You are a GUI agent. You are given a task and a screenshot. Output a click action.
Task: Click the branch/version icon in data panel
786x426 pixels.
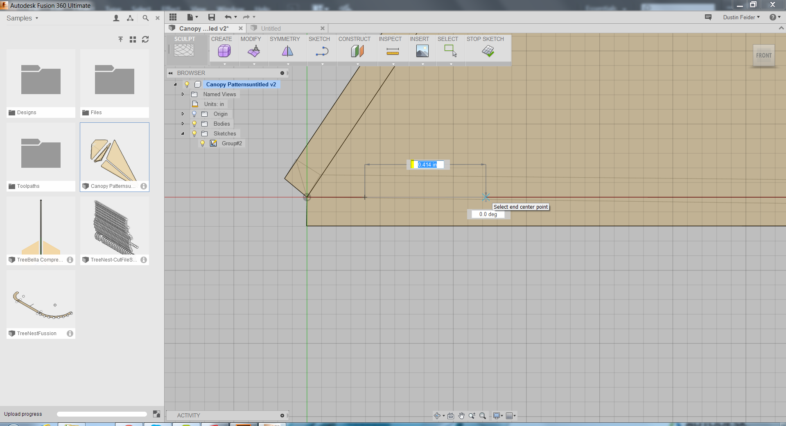click(130, 18)
